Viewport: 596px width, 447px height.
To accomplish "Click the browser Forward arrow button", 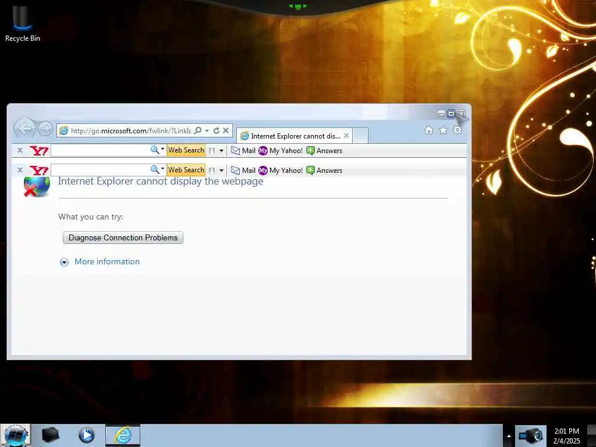I will coord(45,129).
